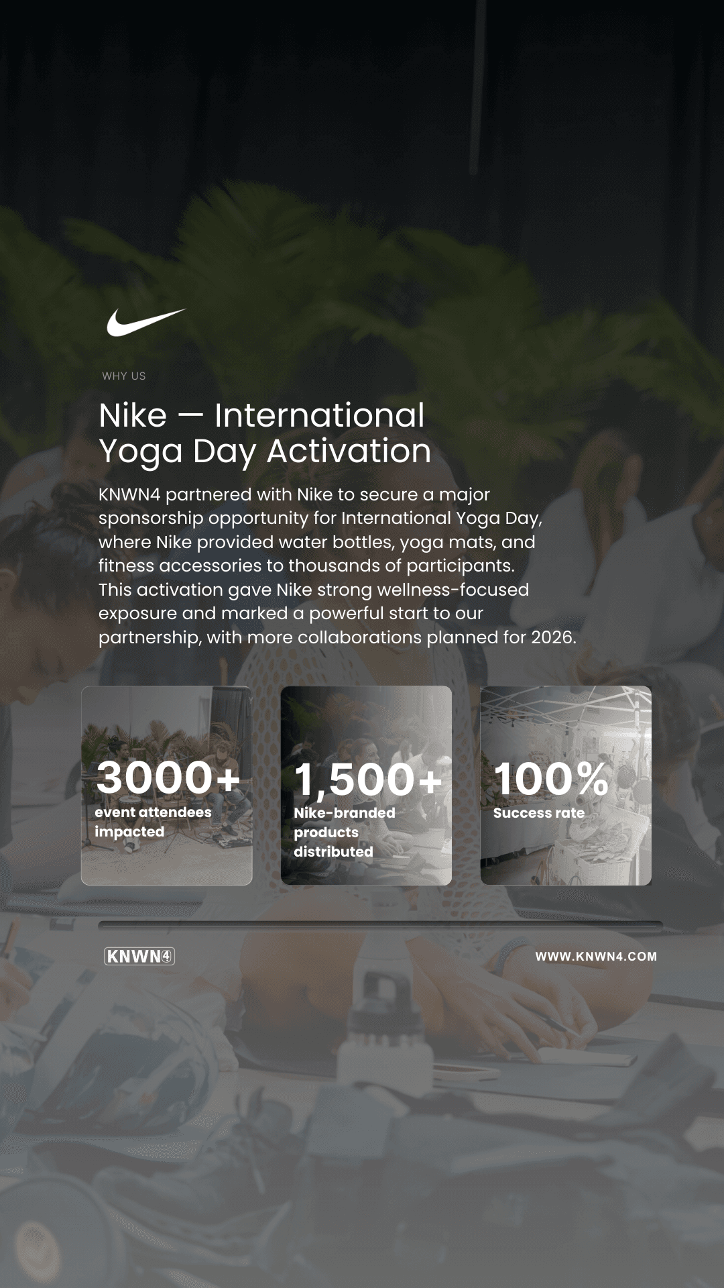Click the 'Yoga Day Activation' title line
Image resolution: width=724 pixels, height=1288 pixels.
[265, 451]
